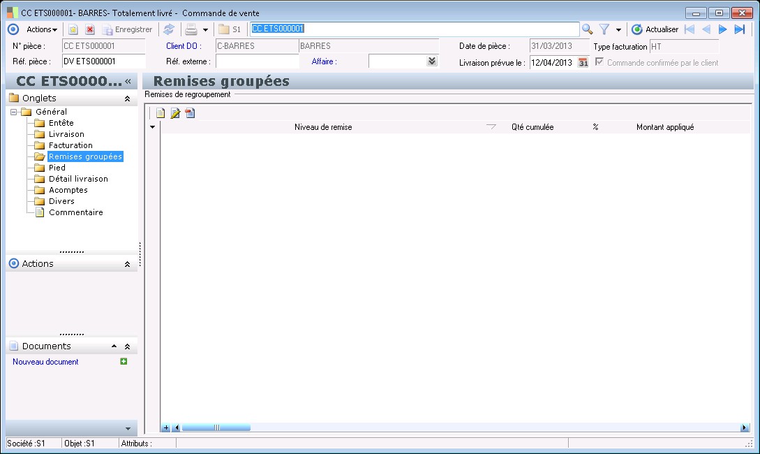Click the scrollbar left arrow
This screenshot has width=760, height=454.
[176, 427]
